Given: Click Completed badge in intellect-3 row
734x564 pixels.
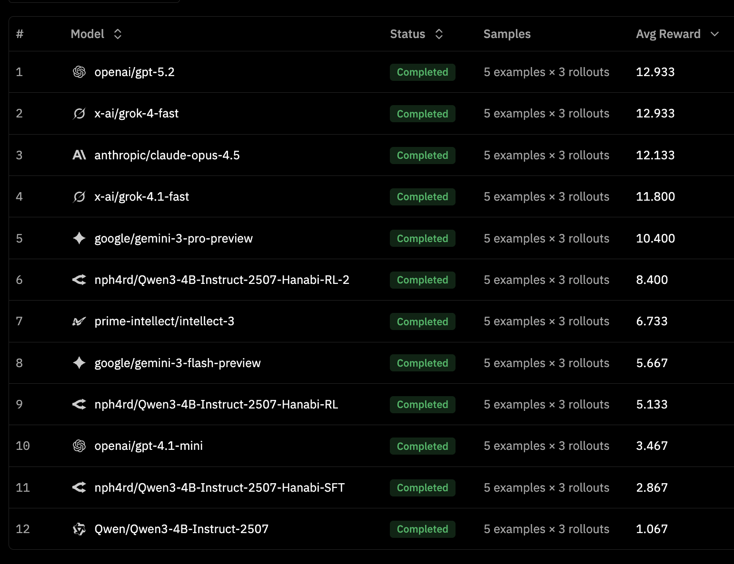Looking at the screenshot, I should coord(423,321).
